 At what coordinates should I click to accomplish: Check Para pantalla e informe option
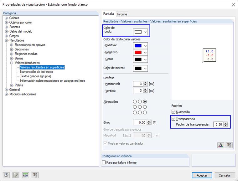pos(104,162)
